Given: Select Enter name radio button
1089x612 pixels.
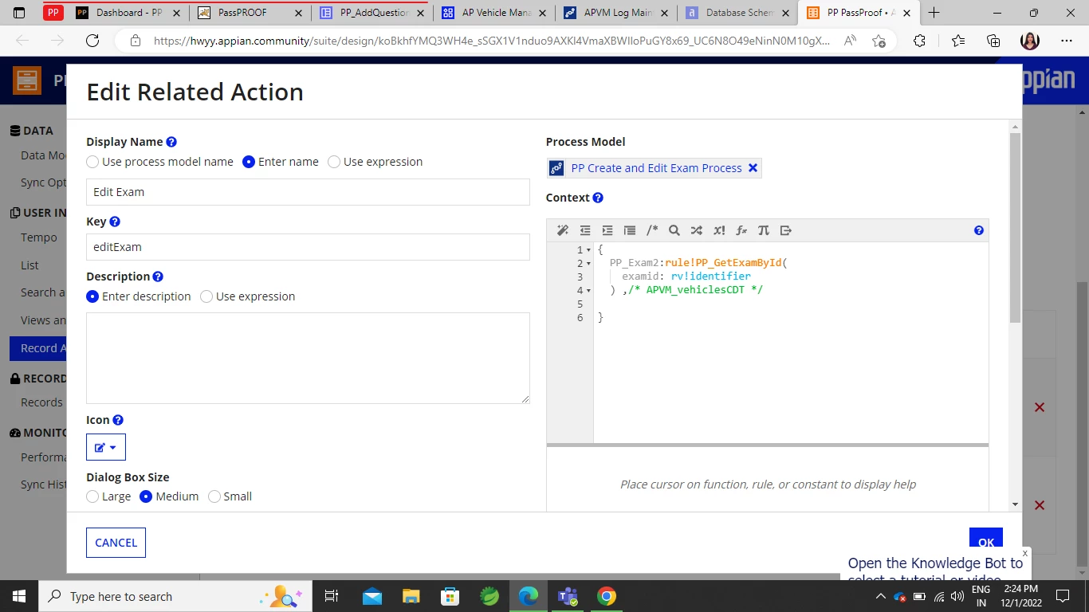Looking at the screenshot, I should click(249, 162).
